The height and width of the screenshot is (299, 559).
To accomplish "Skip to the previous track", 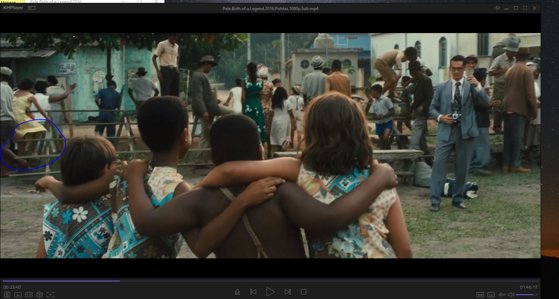I will [x=253, y=292].
